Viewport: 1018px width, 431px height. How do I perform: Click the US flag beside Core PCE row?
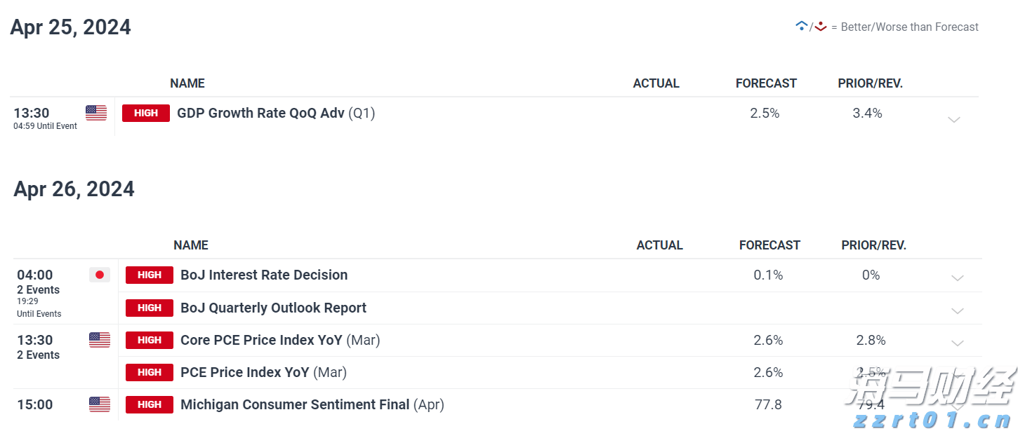pyautogui.click(x=100, y=340)
